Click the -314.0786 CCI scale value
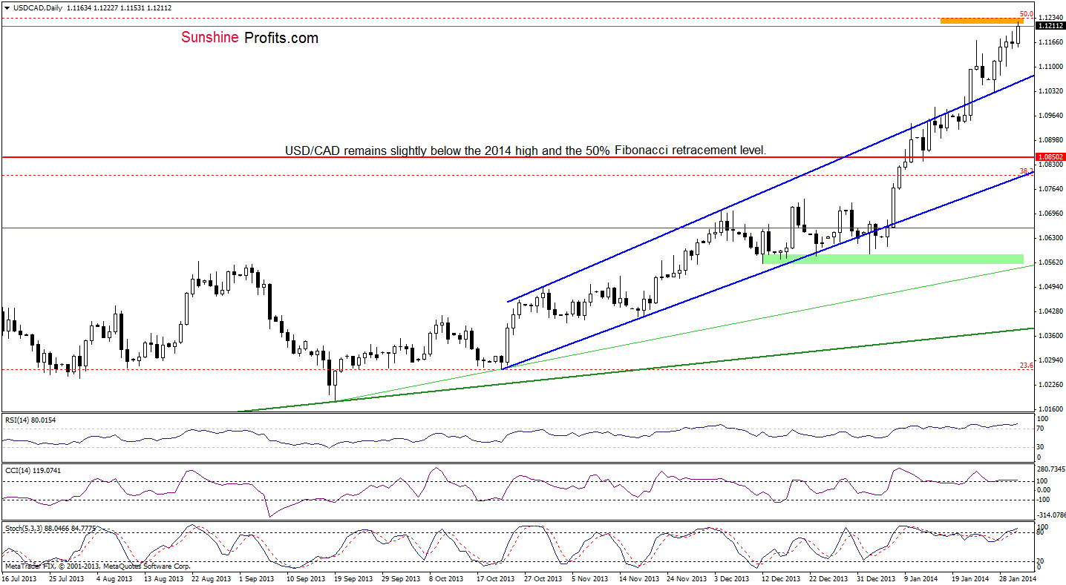This screenshot has width=1066, height=585. coord(1051,514)
